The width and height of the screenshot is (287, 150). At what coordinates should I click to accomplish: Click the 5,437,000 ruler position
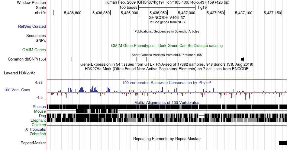186,13
